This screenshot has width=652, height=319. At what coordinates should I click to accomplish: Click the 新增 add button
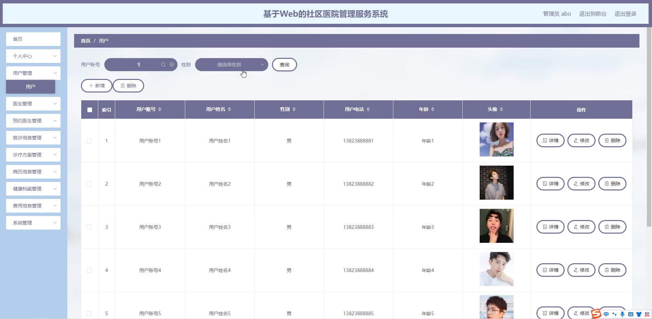point(97,86)
